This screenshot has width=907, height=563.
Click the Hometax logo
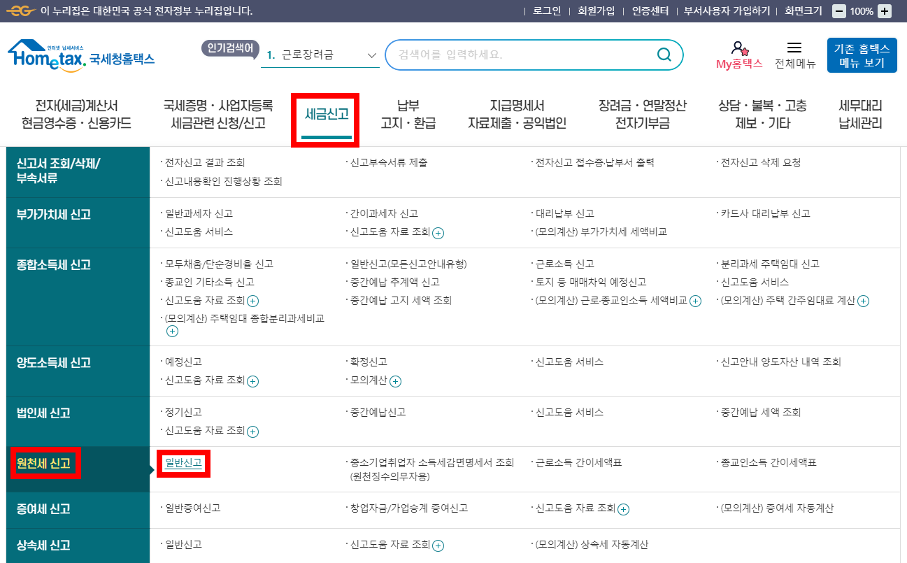[81, 55]
